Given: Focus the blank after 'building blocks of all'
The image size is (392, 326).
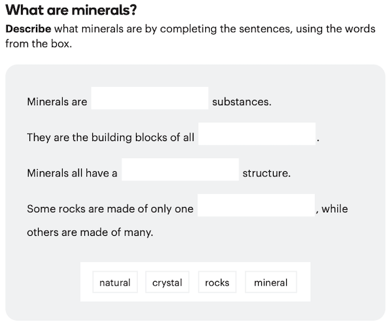Looking at the screenshot, I should (257, 135).
